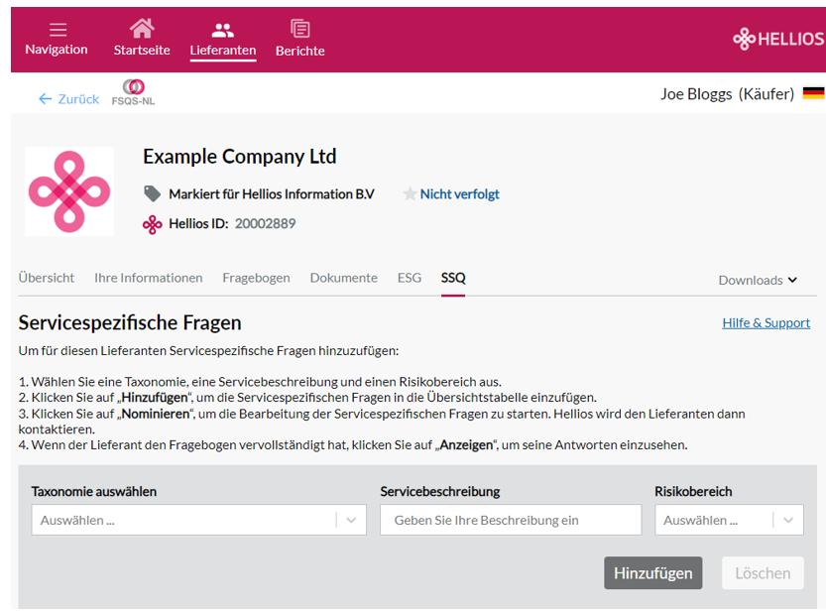Click the German flag language icon

pos(813,93)
